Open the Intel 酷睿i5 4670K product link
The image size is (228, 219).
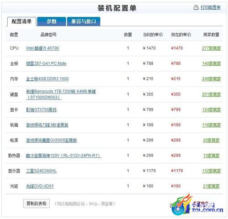[42, 48]
